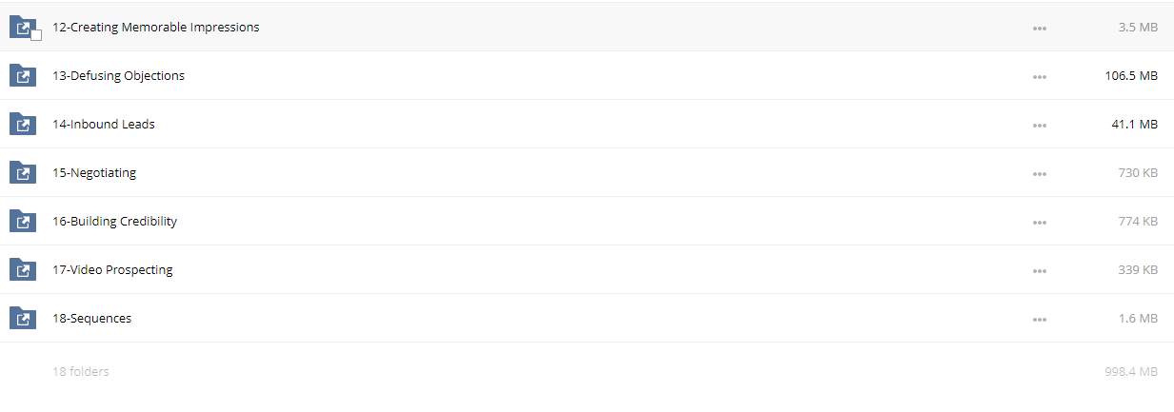Open the 15-Negotiating folder
This screenshot has height=412, width=1174.
94,173
